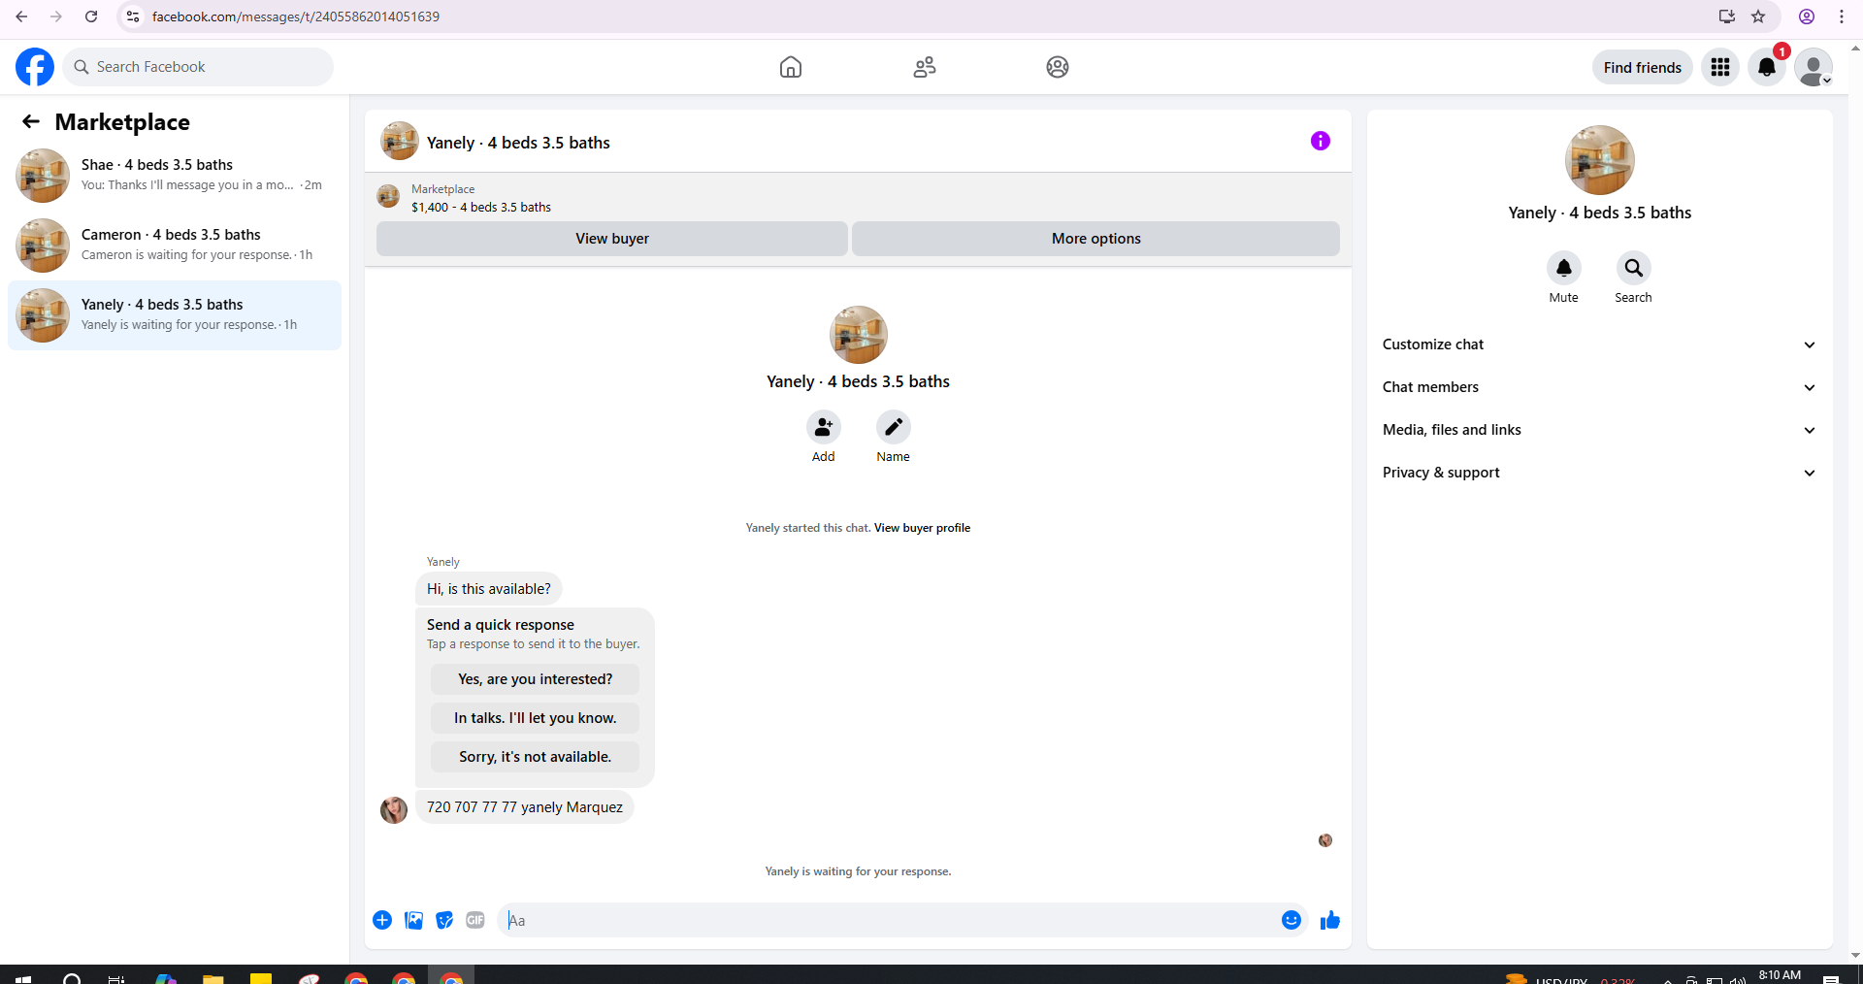Click the browser back arrow

point(21,16)
